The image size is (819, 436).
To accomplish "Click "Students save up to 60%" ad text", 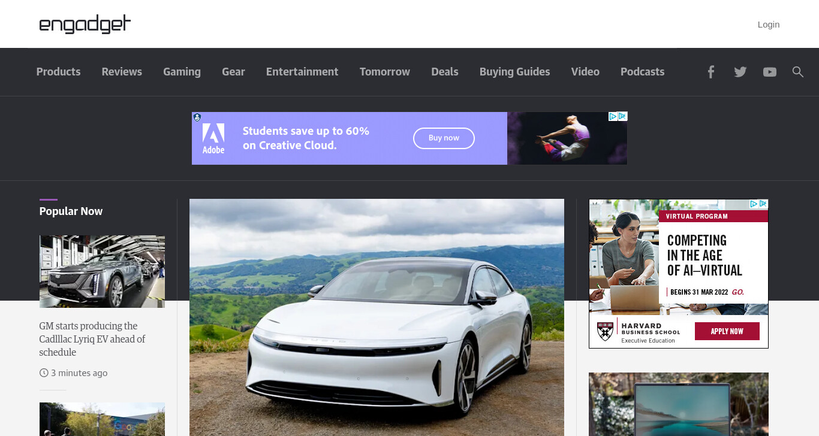I will click(306, 131).
